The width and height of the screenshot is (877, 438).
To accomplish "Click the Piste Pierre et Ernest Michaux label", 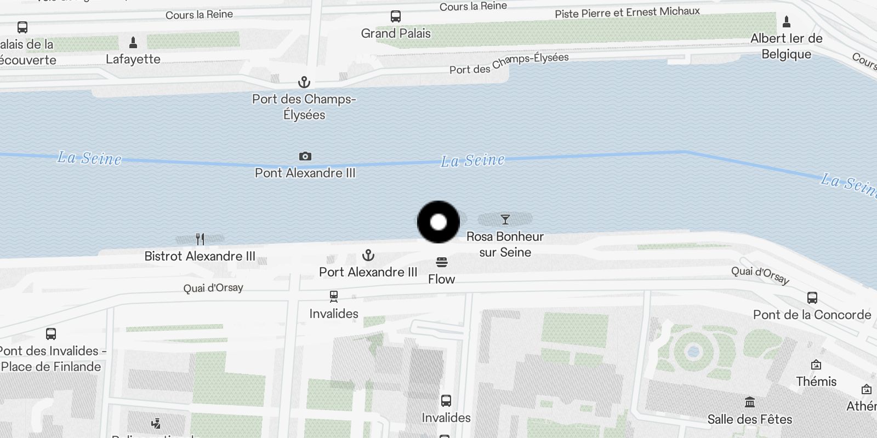I will tap(627, 12).
